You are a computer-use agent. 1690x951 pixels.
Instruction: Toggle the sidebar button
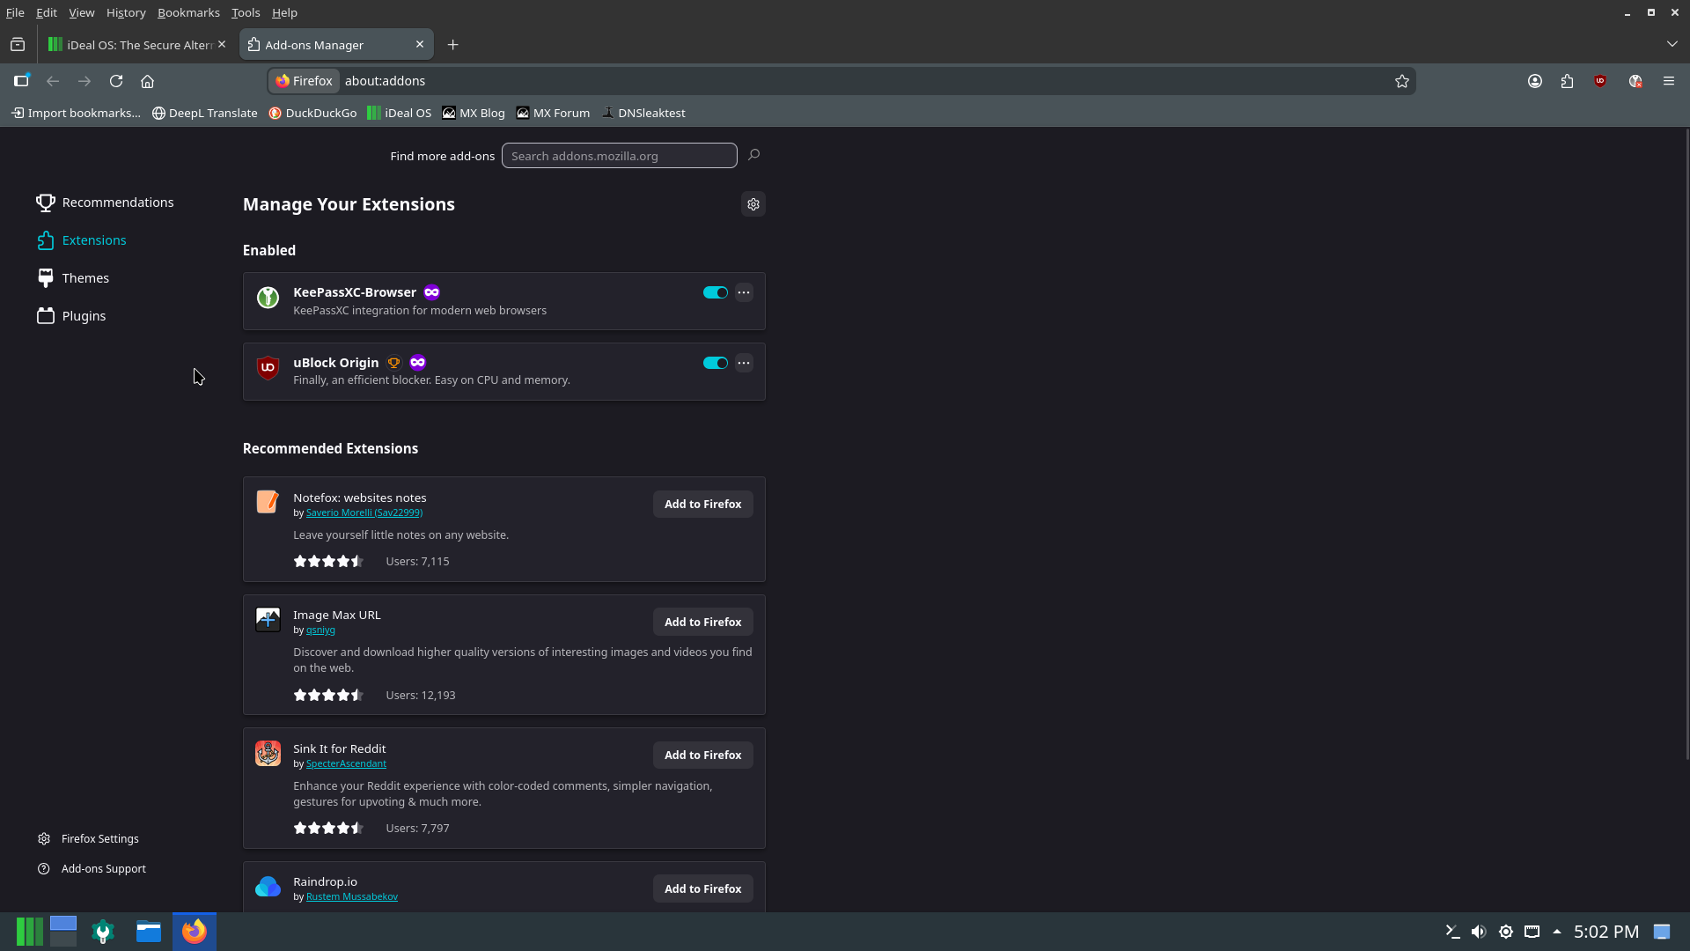tap(21, 81)
